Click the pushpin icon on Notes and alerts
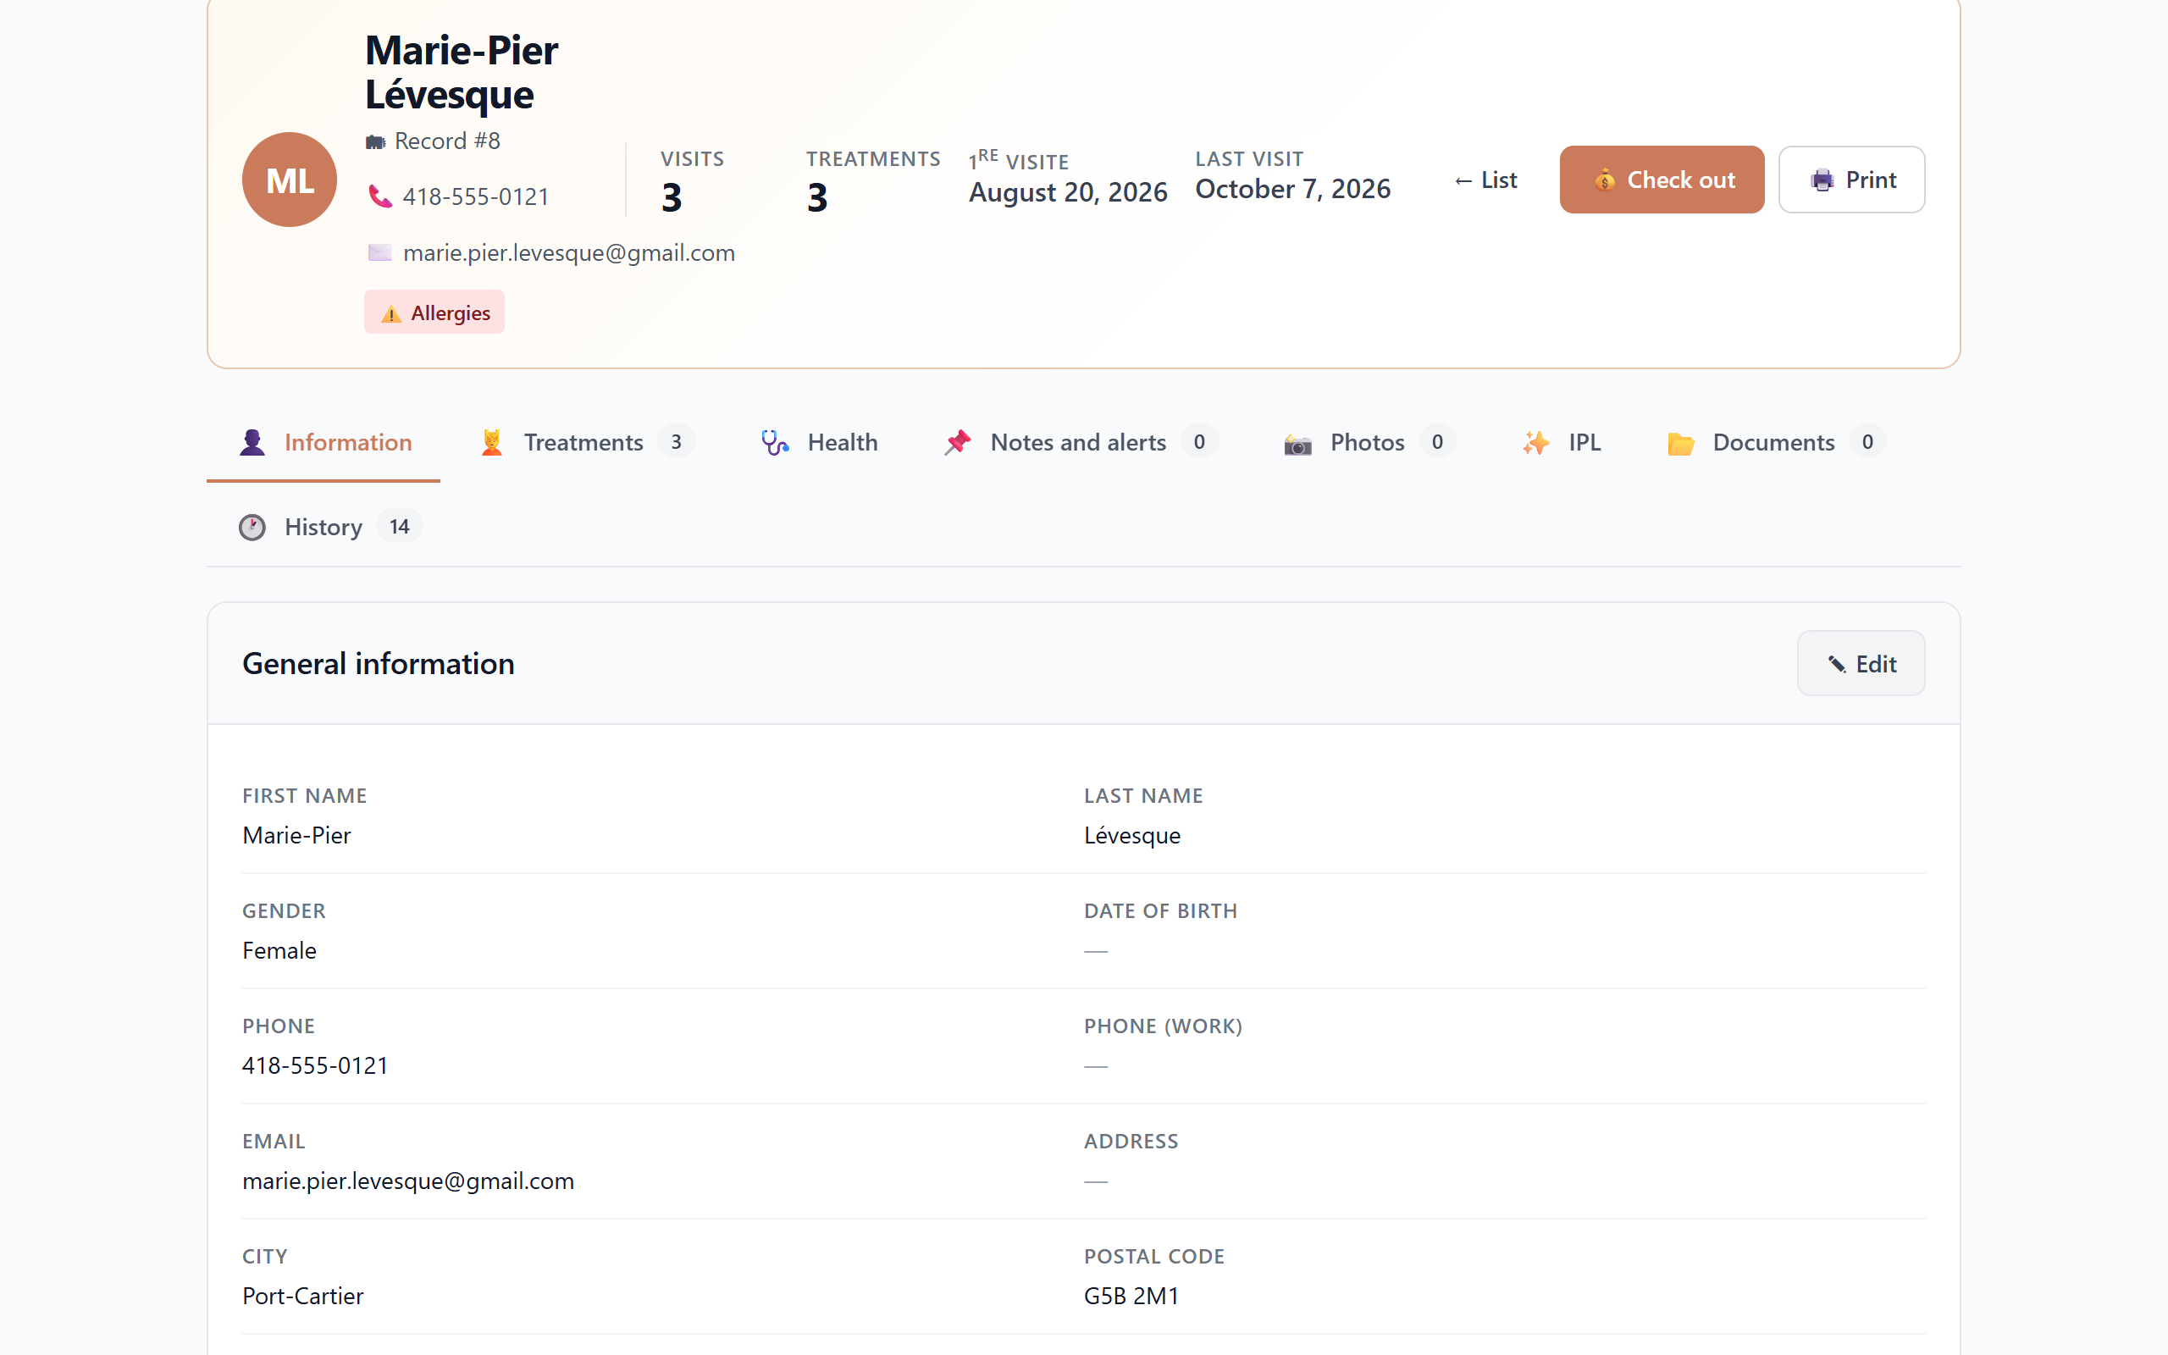Image resolution: width=2168 pixels, height=1355 pixels. point(958,443)
